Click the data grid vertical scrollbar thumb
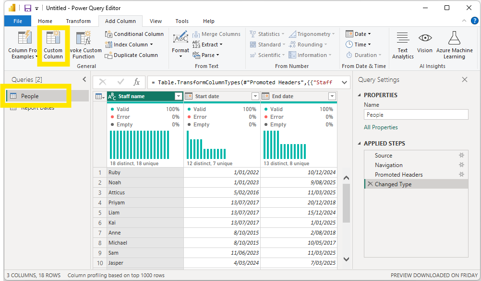The height and width of the screenshot is (281, 481). pyautogui.click(x=346, y=203)
